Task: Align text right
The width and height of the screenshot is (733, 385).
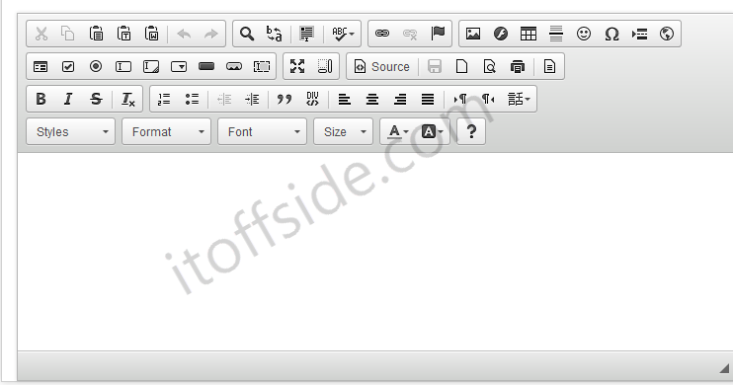Action: [x=400, y=99]
